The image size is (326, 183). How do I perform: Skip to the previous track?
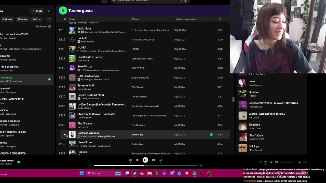[x=137, y=160]
